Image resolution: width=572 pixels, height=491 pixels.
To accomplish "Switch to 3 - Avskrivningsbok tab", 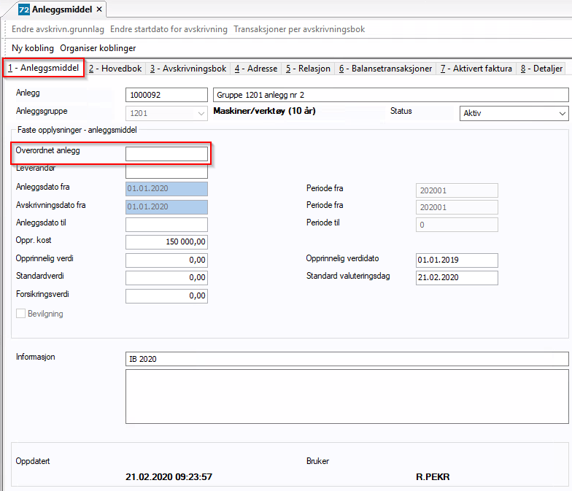I will pos(188,69).
